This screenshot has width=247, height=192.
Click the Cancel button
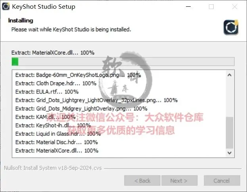pos(222,181)
